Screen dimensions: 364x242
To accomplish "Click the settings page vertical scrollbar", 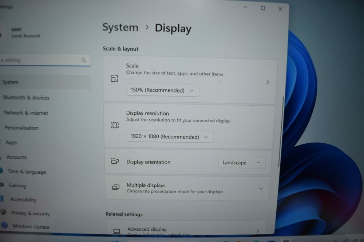I will pos(281,132).
